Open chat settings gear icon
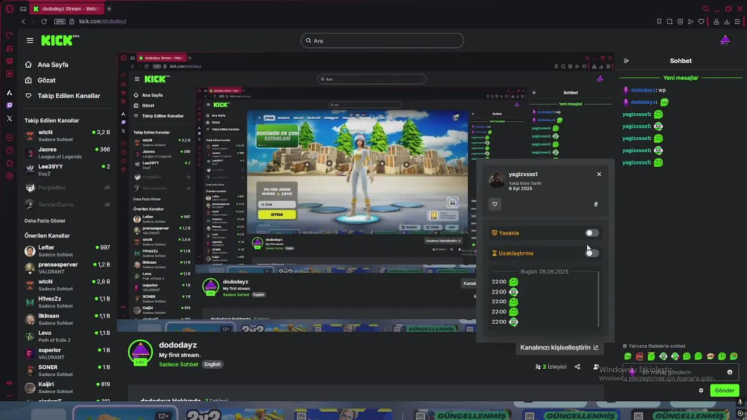 701,390
